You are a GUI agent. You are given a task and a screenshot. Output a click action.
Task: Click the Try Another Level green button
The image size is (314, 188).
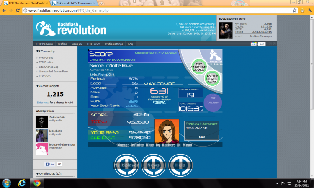198,67
